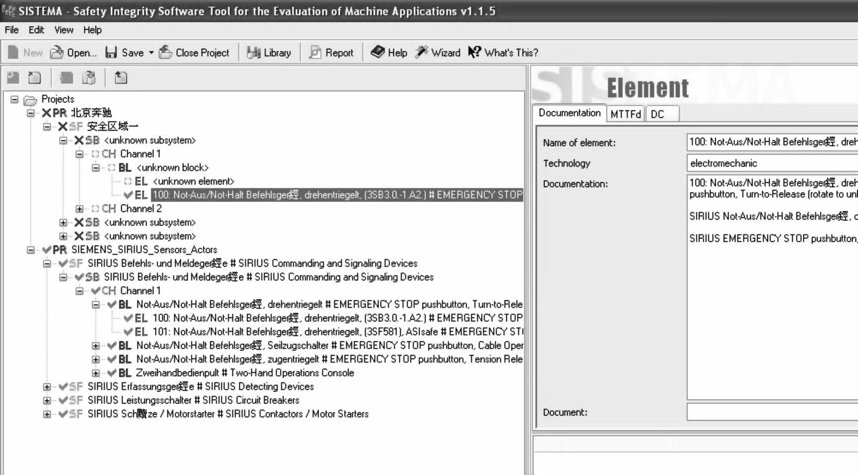
Task: Select Channel 1 under the SIEMENS subsystem
Action: point(140,291)
